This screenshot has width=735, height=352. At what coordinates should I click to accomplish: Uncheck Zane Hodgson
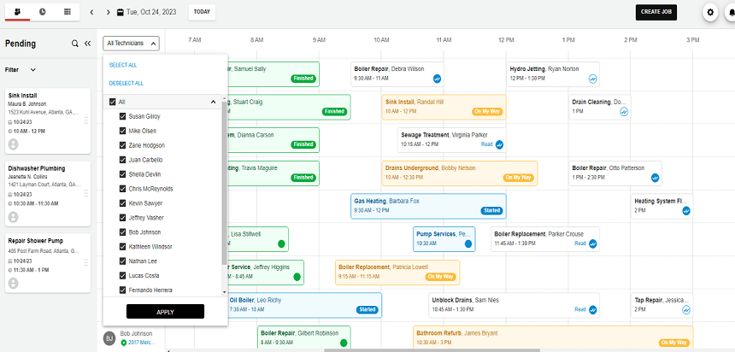point(123,145)
